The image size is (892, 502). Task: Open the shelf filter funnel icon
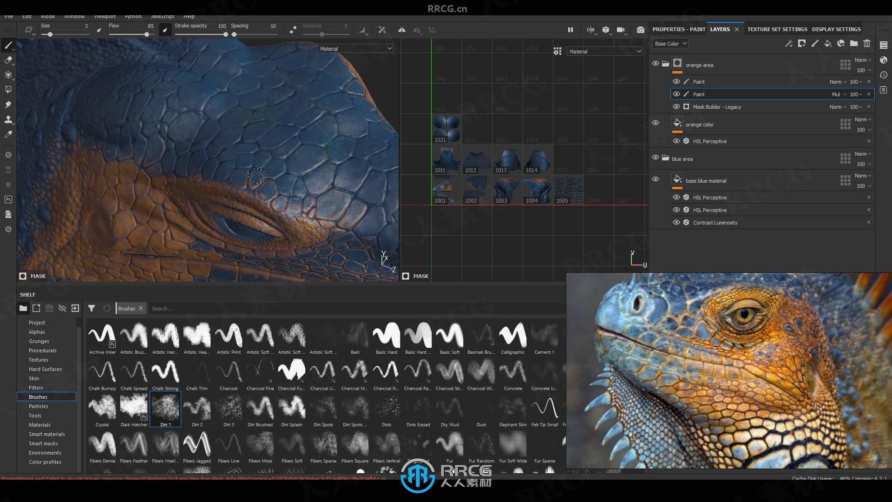(x=92, y=308)
